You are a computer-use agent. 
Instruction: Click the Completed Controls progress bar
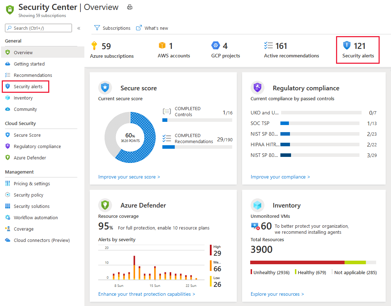click(197, 120)
